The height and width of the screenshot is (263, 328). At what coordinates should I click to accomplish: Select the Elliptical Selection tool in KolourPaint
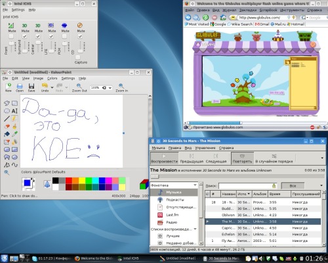pos(7,111)
